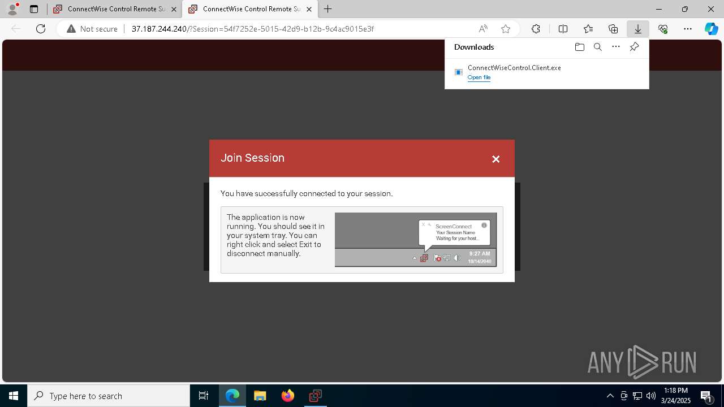
Task: Click the browser profile avatar
Action: click(x=12, y=9)
